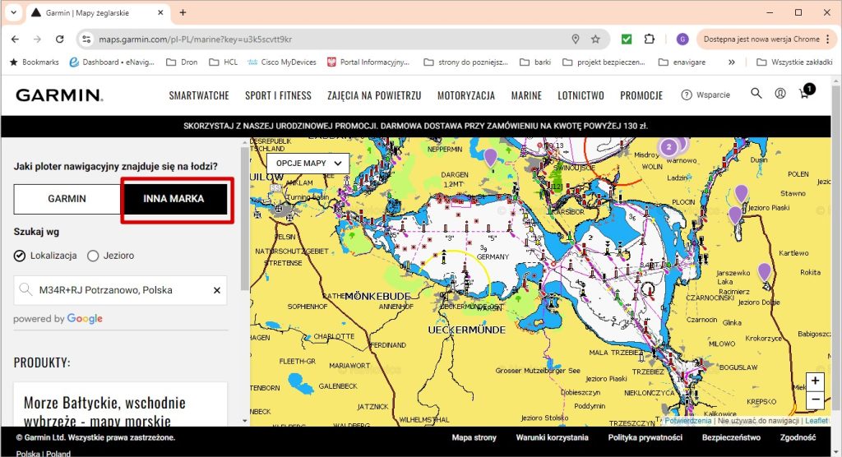Expand hidden bookmarks overflow chevron
The image size is (842, 457).
(x=731, y=62)
